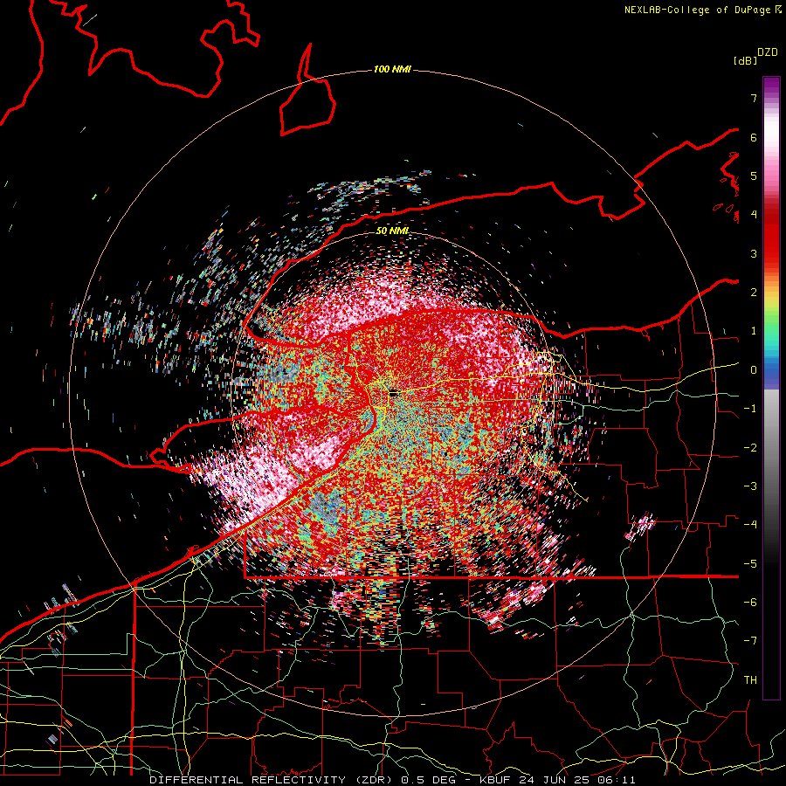The width and height of the screenshot is (786, 786).
Task: Click the positive 2 scale value
Action: tap(754, 293)
